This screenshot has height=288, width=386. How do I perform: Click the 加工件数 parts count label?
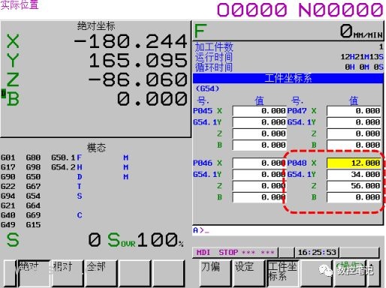pyautogui.click(x=214, y=47)
